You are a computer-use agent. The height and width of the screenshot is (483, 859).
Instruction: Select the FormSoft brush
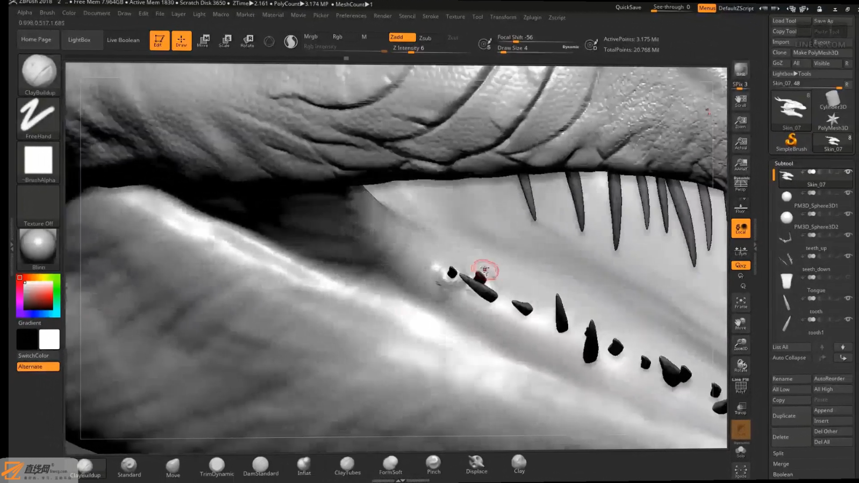[x=390, y=465]
